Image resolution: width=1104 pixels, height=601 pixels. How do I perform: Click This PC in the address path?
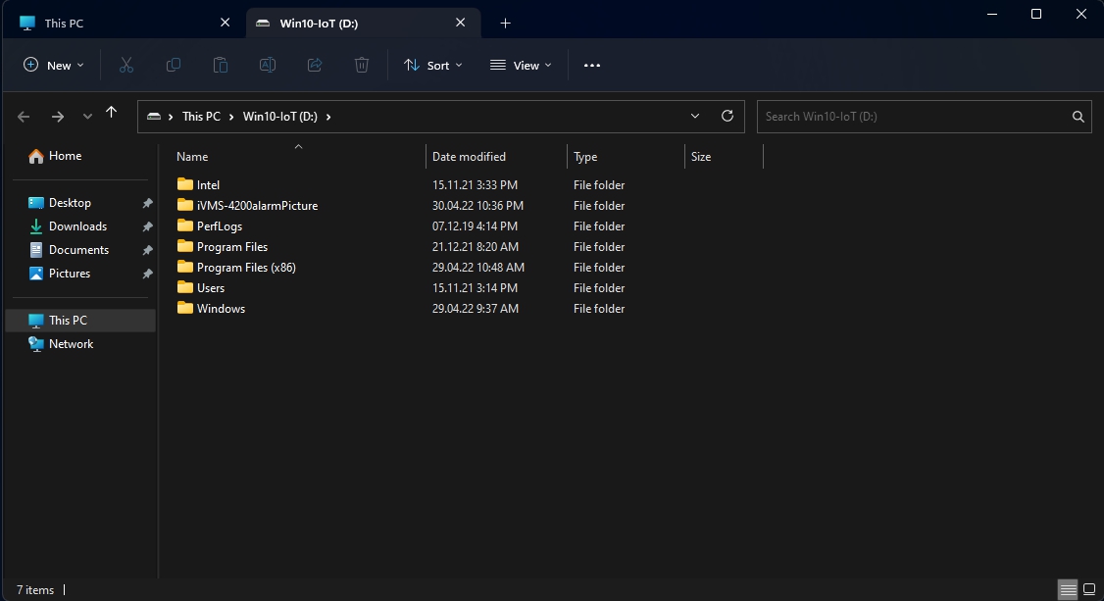pyautogui.click(x=201, y=116)
